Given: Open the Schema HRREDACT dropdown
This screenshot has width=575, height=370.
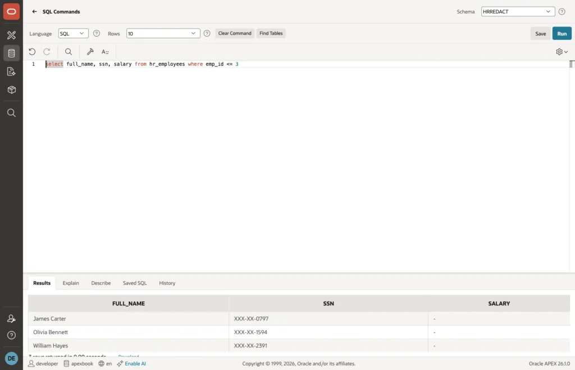Looking at the screenshot, I should tap(518, 12).
